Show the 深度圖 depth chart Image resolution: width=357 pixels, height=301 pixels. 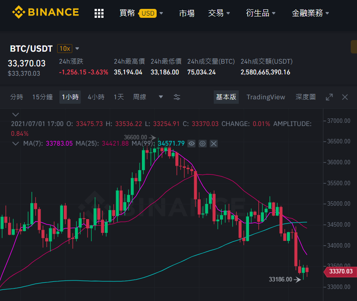pyautogui.click(x=306, y=97)
